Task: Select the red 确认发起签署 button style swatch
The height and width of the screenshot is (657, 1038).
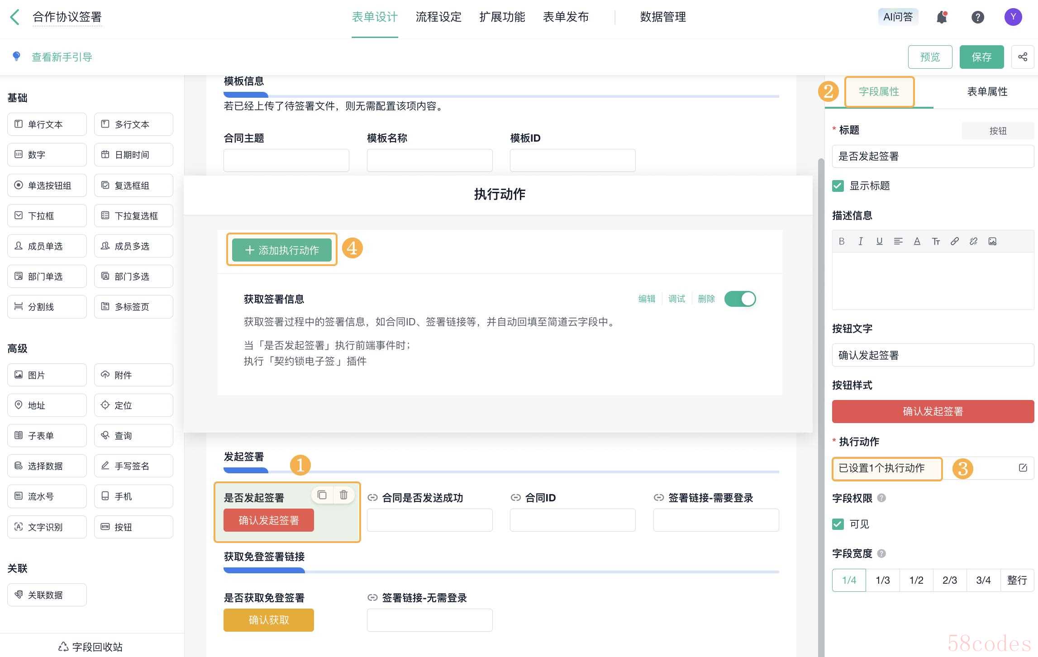Action: click(933, 411)
